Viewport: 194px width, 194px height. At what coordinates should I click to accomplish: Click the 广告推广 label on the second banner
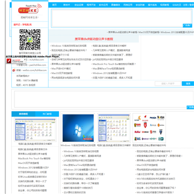coord(190,107)
